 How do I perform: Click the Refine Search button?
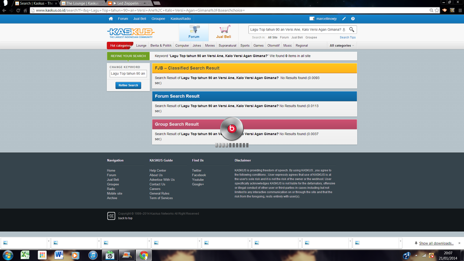[x=128, y=85]
